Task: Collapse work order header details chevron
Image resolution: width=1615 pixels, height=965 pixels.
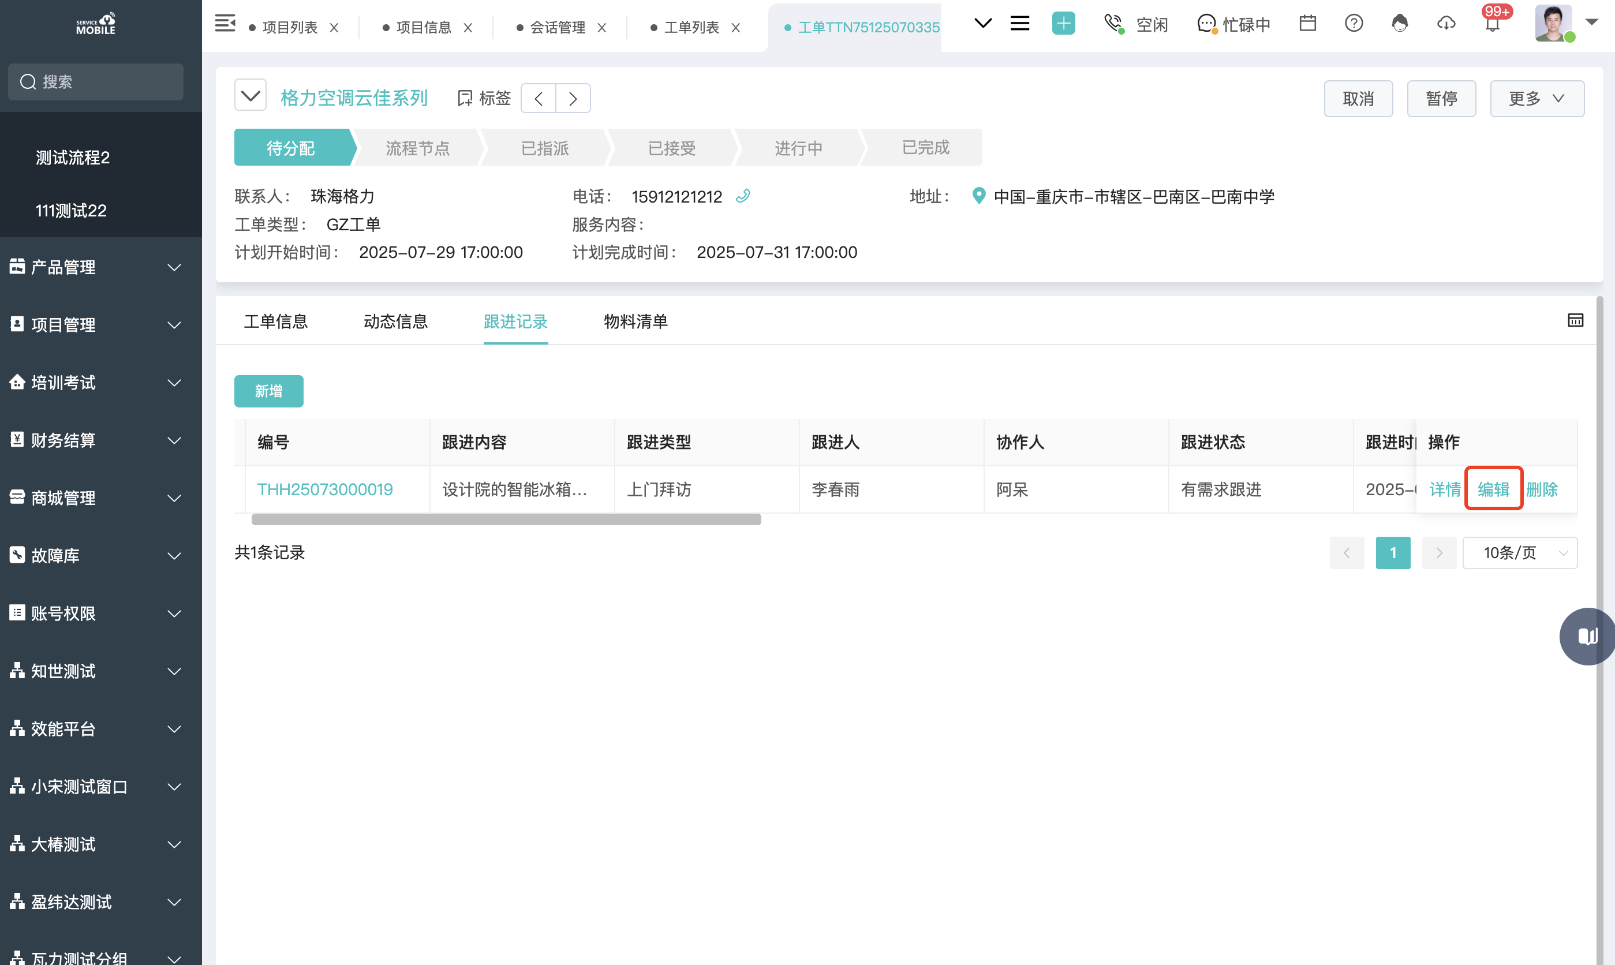Action: point(251,96)
